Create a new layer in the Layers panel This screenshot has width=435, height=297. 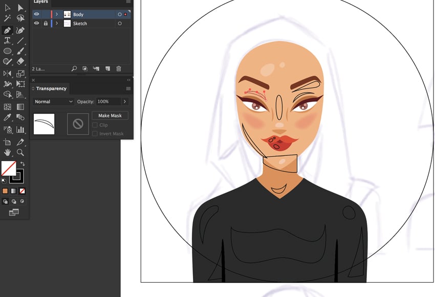pyautogui.click(x=107, y=68)
